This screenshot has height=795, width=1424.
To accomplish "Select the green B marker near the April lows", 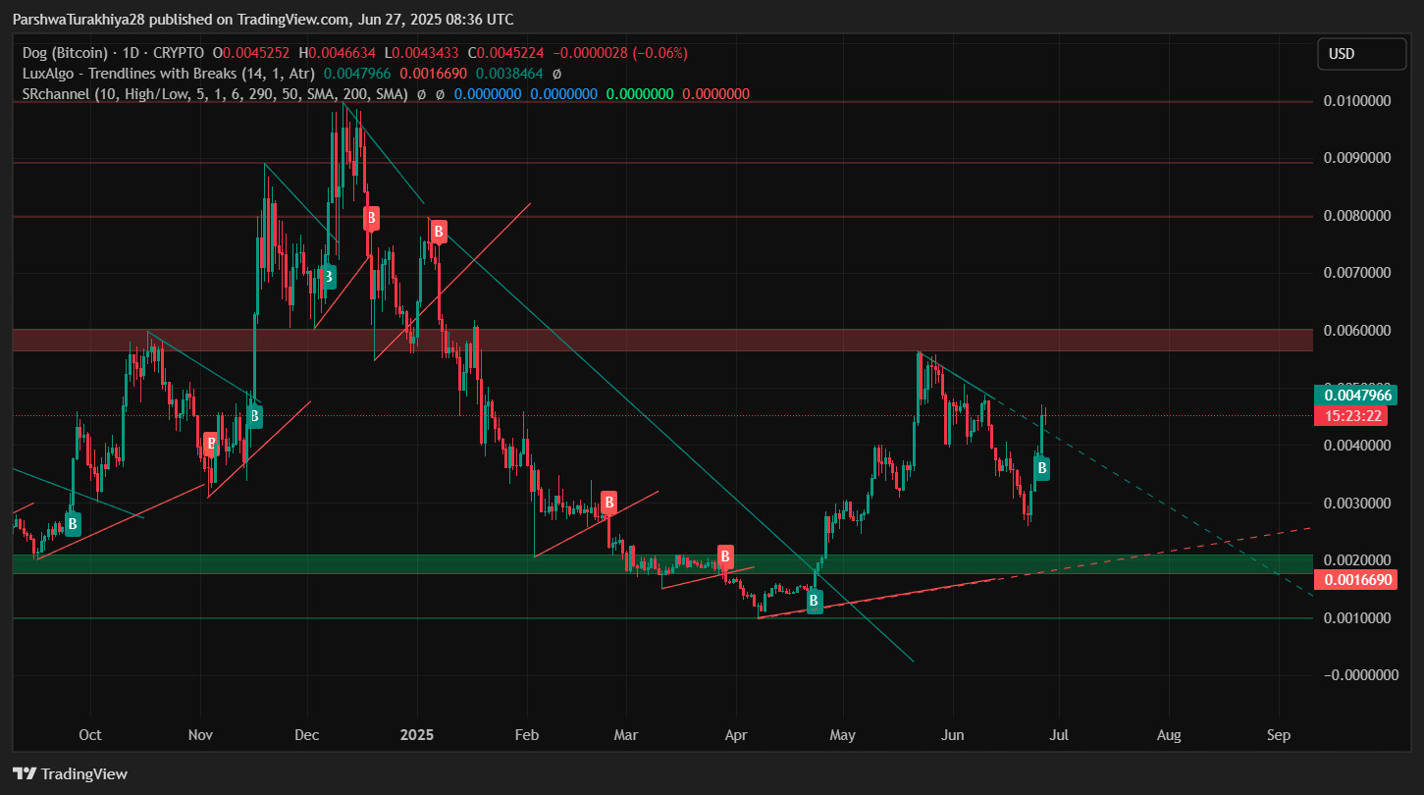I will (x=814, y=601).
